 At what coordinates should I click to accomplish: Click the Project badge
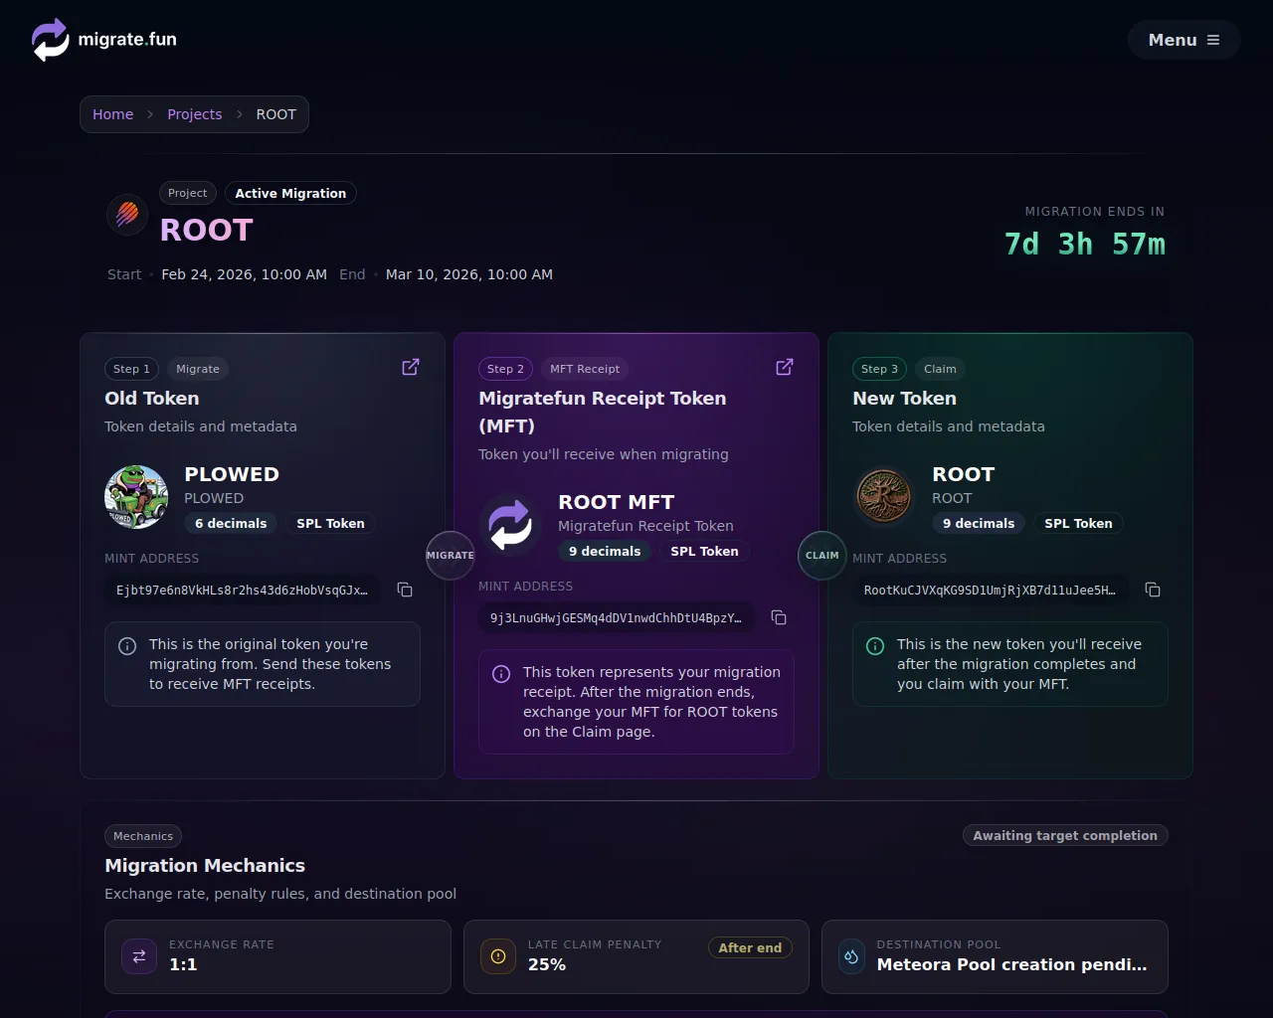click(187, 193)
